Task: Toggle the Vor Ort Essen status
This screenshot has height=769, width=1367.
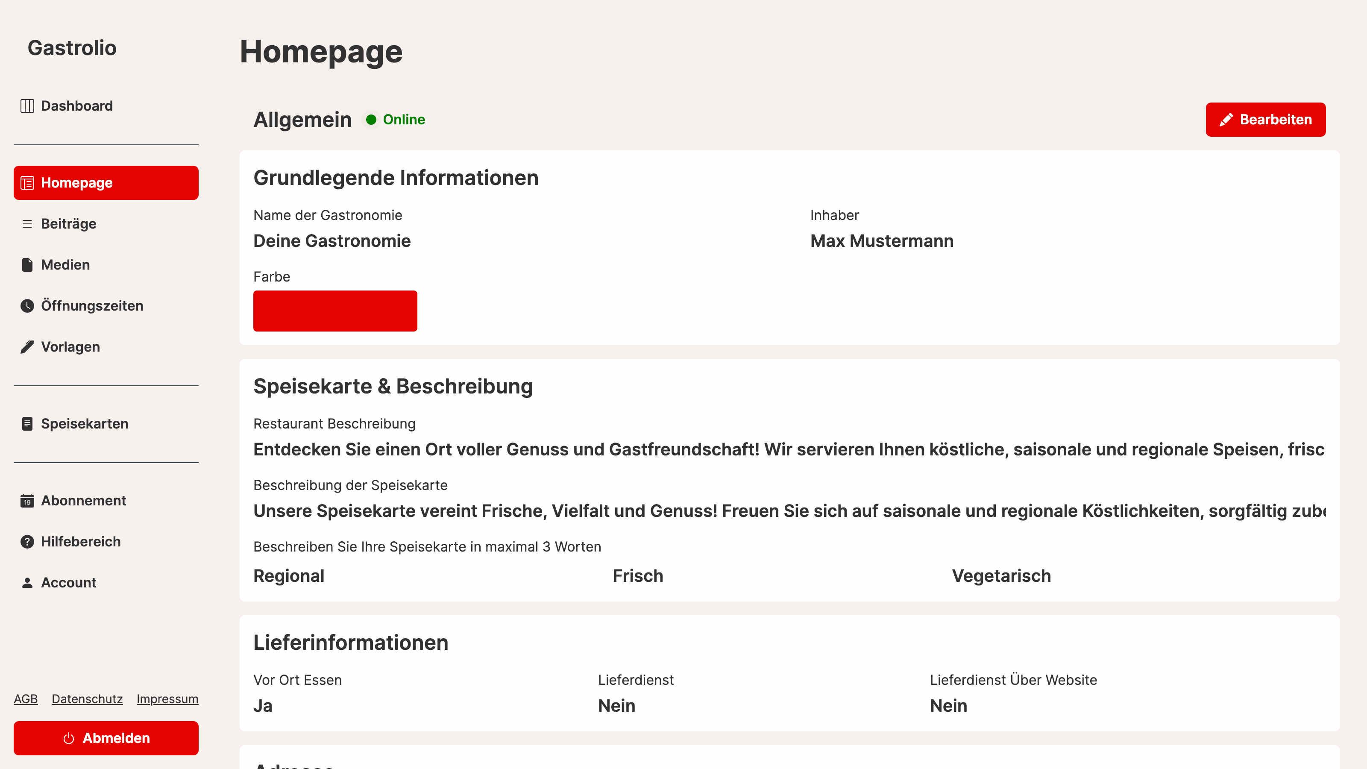Action: (x=262, y=706)
